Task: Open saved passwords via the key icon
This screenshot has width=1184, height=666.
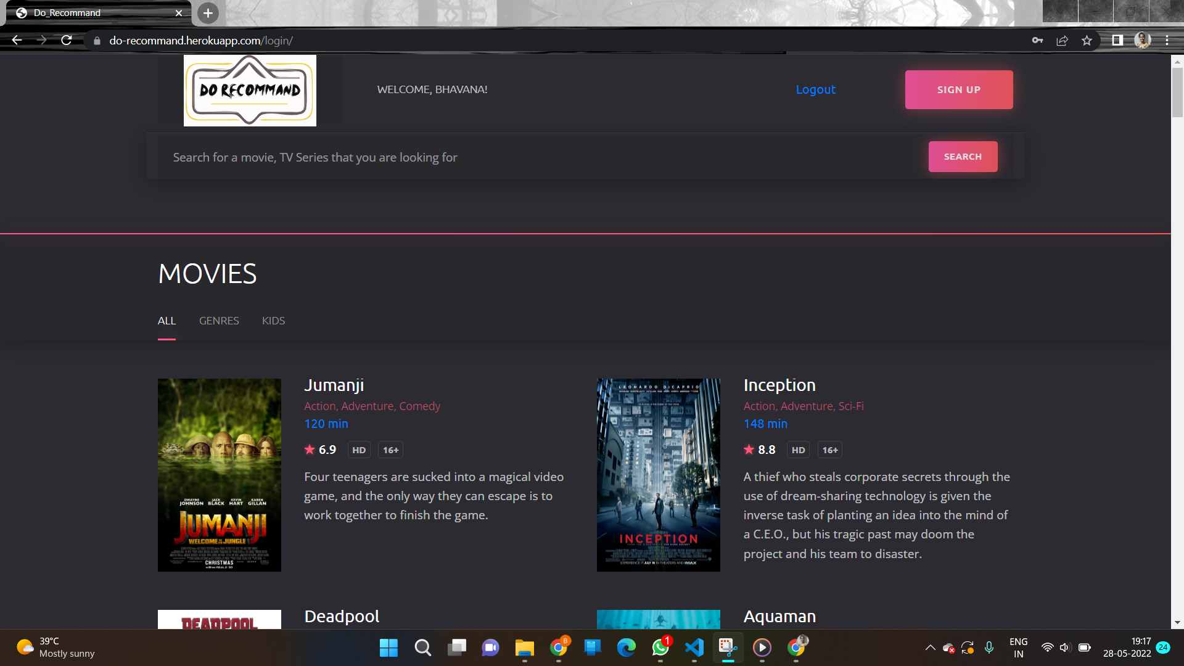Action: point(1038,40)
